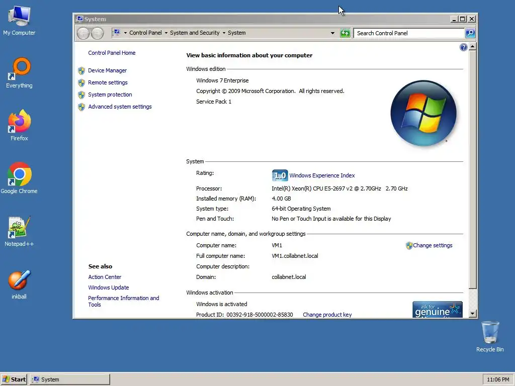The width and height of the screenshot is (515, 386).
Task: Expand dropdown arrow before System breadcrumb
Action: point(224,33)
